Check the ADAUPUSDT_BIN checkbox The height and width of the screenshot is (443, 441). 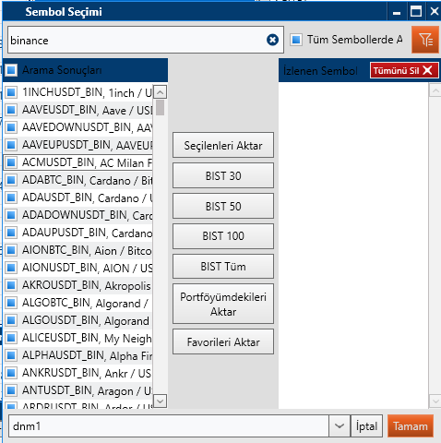click(11, 233)
